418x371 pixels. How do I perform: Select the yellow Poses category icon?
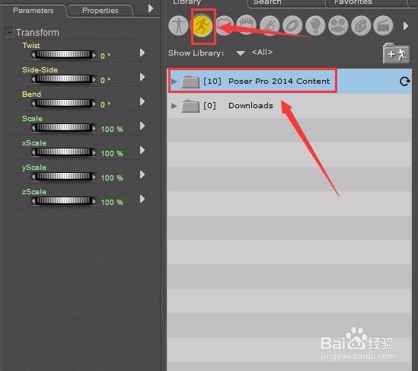[x=202, y=26]
